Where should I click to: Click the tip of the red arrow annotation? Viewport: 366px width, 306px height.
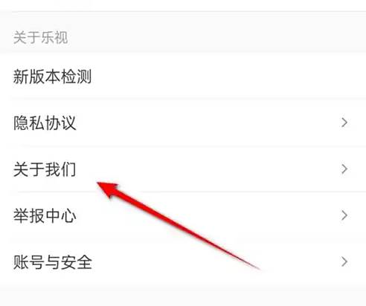(99, 183)
